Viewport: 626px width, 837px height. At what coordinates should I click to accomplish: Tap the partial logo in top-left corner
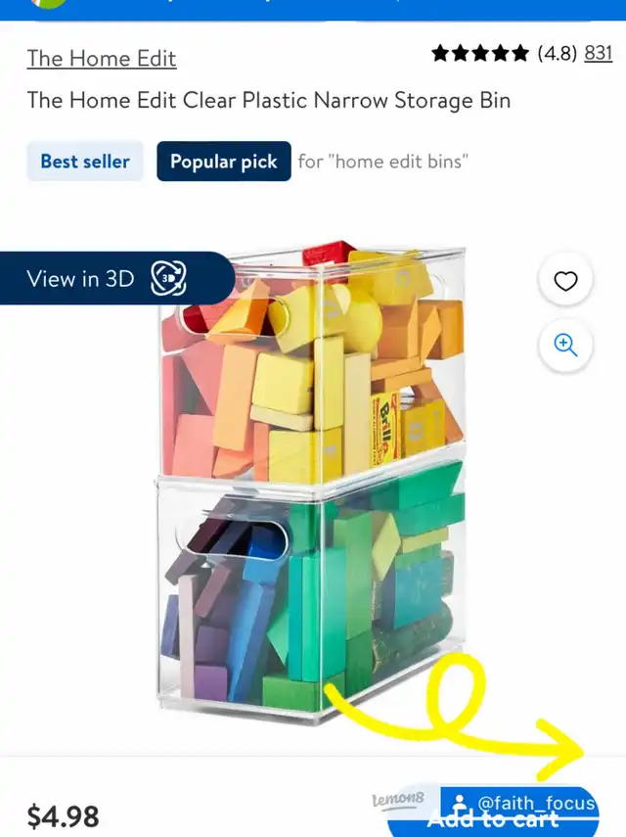point(49,4)
